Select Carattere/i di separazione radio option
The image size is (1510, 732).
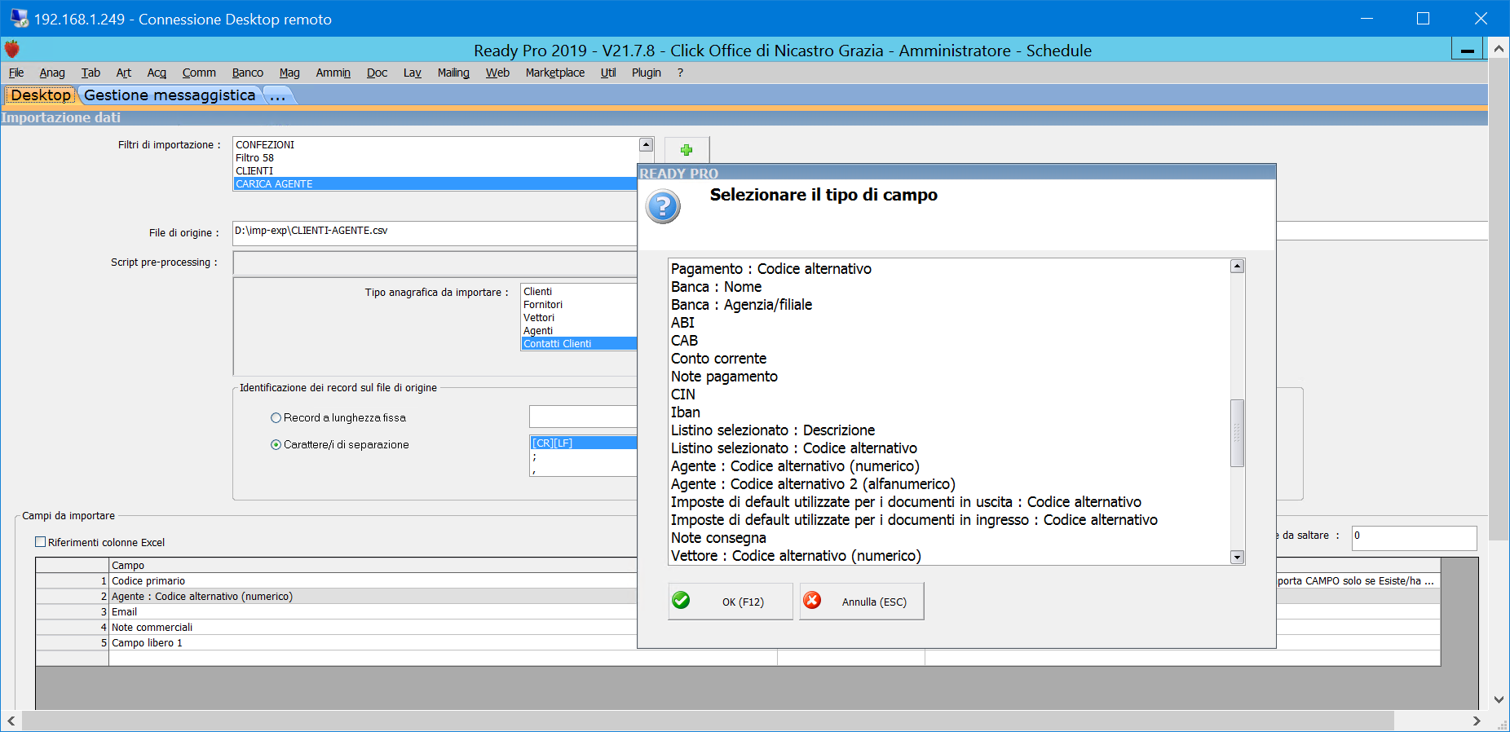pyautogui.click(x=276, y=444)
